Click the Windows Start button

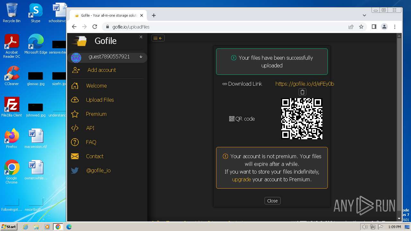click(x=9, y=227)
